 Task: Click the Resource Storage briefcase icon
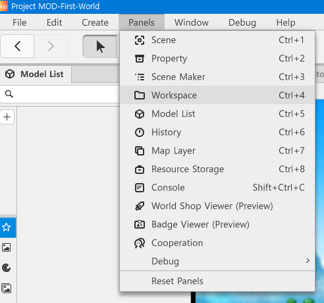point(140,169)
